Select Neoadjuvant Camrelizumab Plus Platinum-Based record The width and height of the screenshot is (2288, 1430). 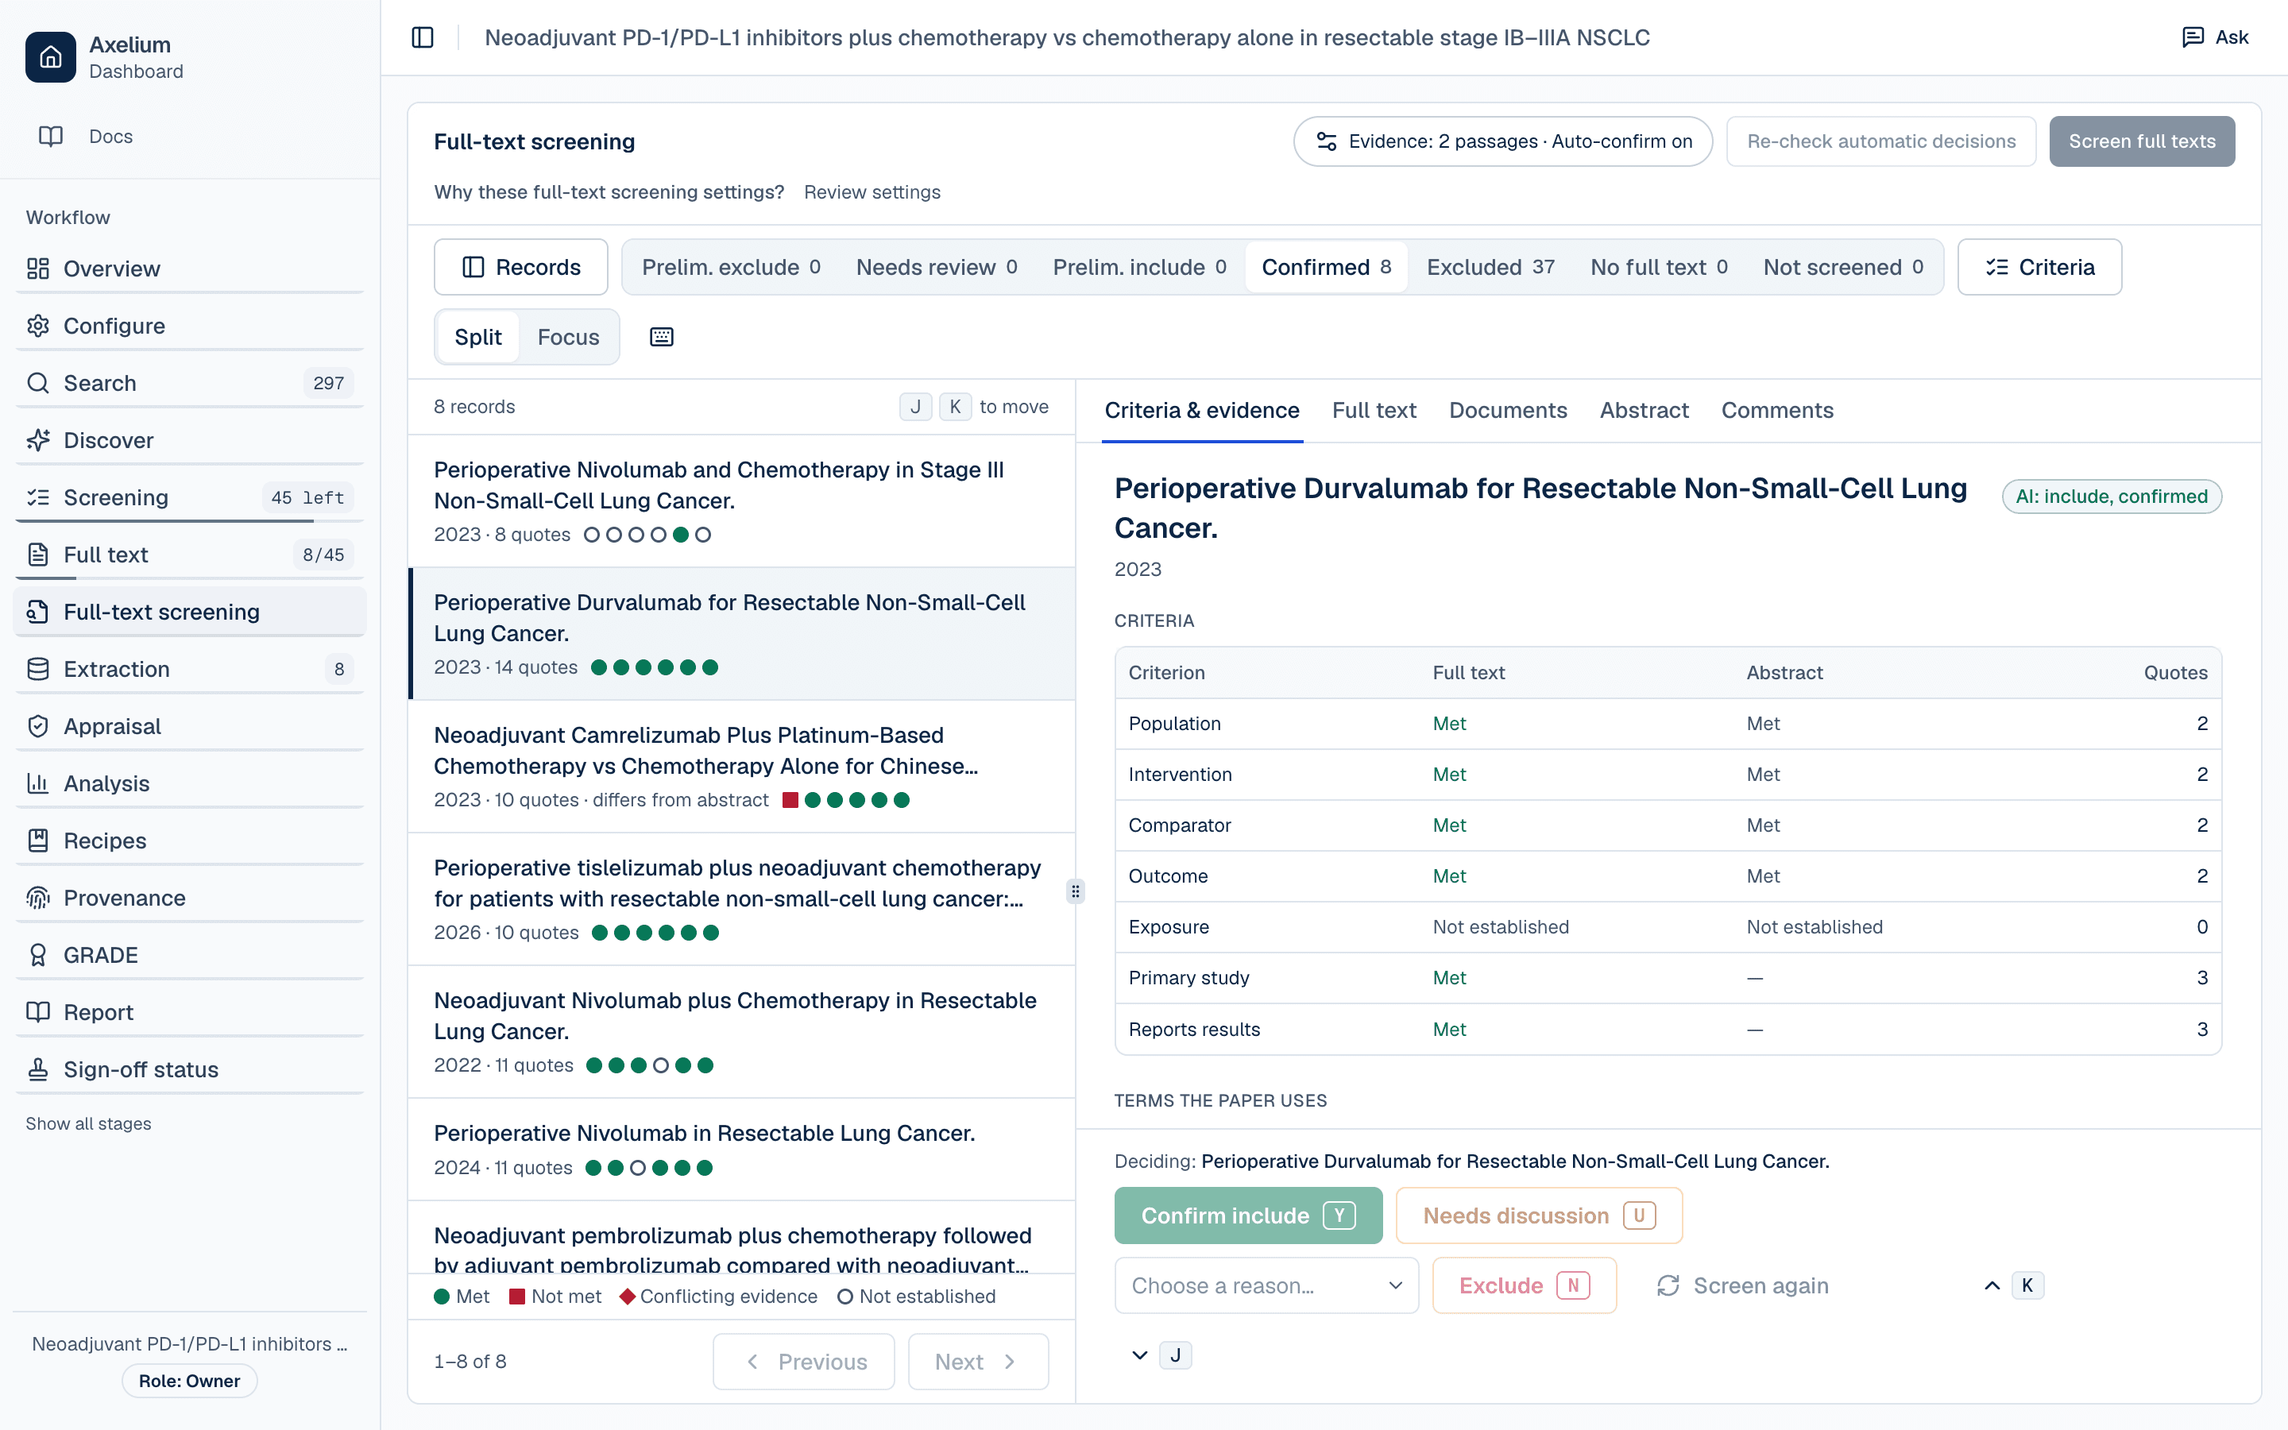tap(741, 766)
